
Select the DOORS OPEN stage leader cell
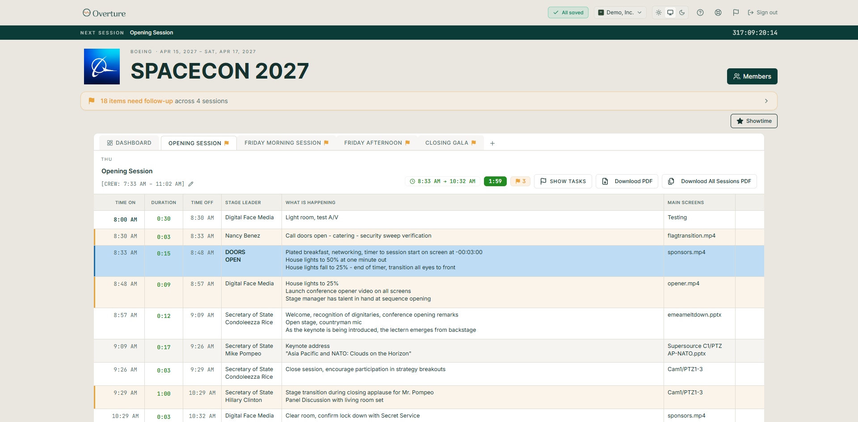[x=252, y=261]
